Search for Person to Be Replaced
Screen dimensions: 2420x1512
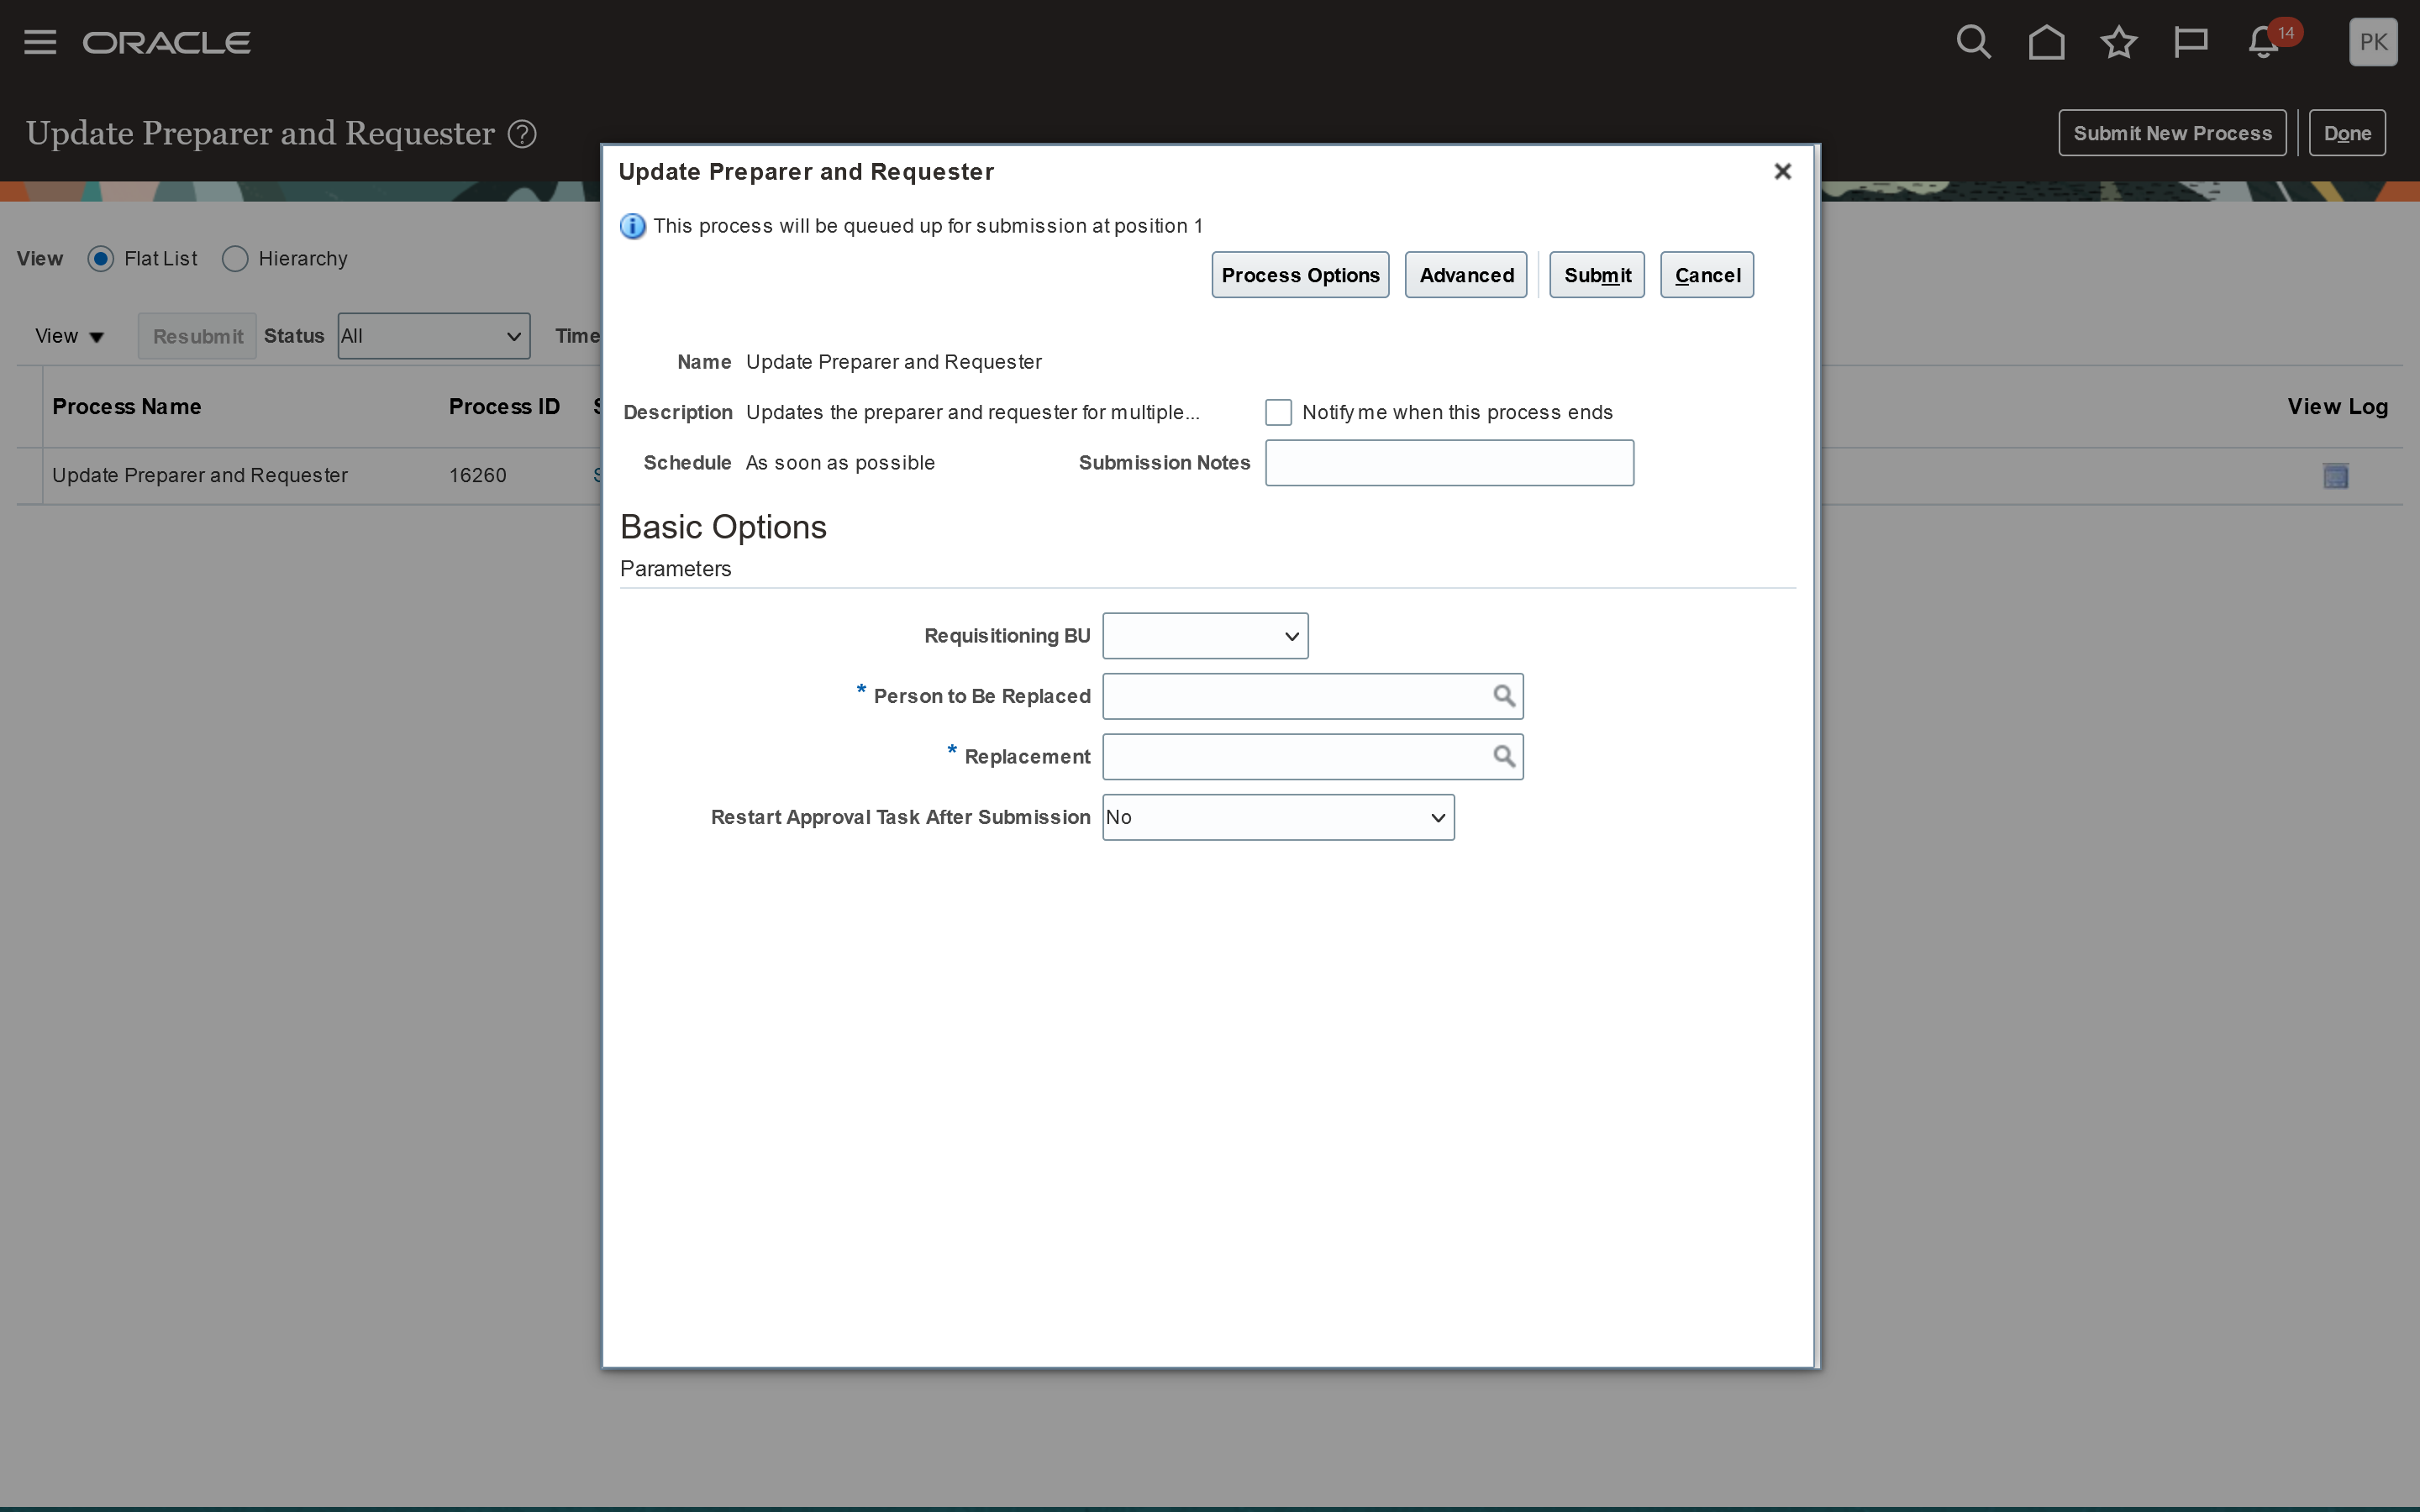[1504, 696]
